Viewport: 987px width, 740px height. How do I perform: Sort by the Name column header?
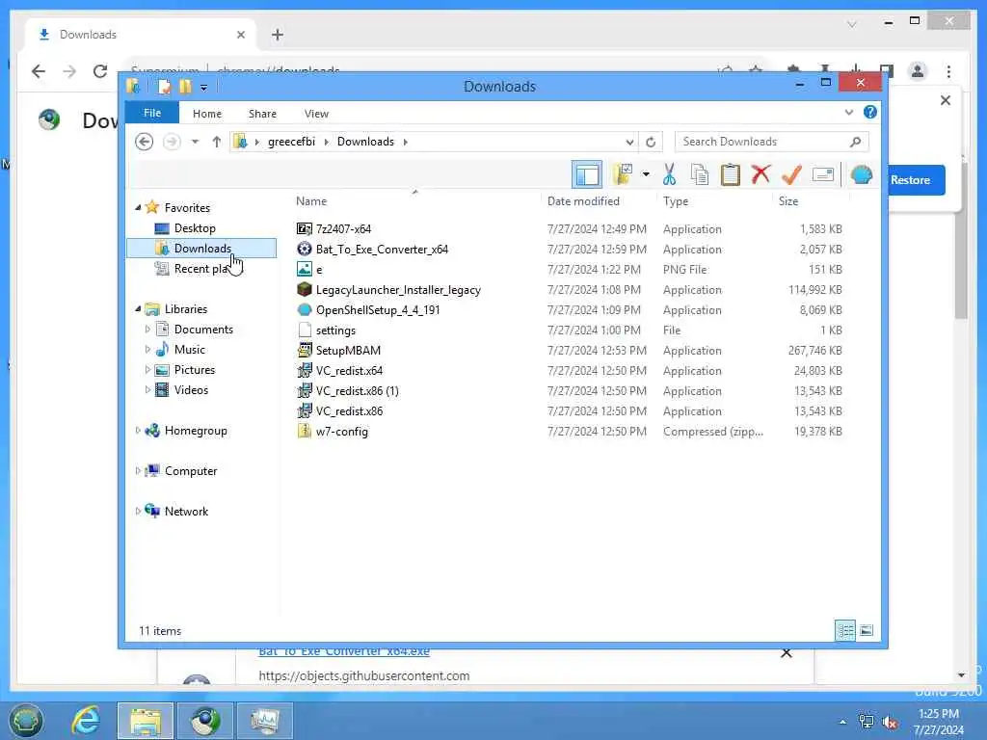pos(311,200)
